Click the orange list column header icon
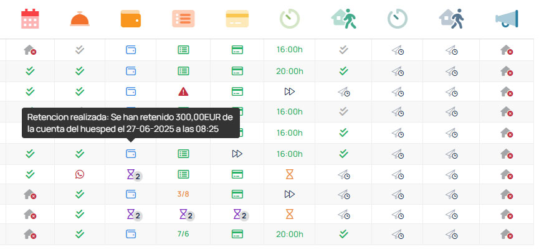The width and height of the screenshot is (539, 252). click(183, 19)
